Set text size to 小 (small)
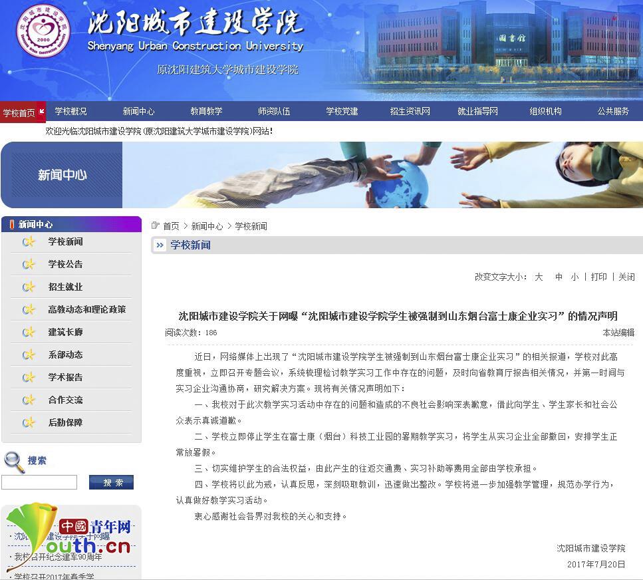This screenshot has height=580, width=643. tap(575, 277)
